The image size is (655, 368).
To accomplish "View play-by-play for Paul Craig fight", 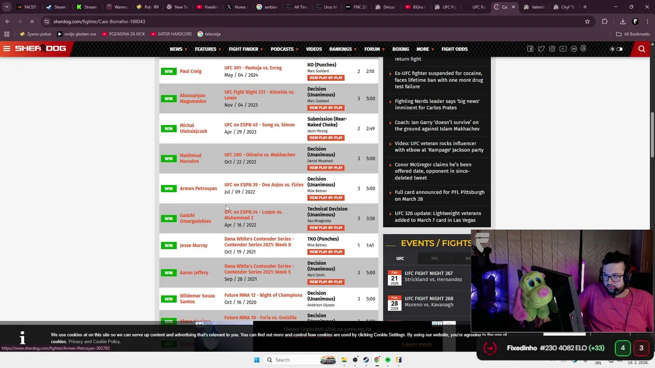I will [326, 78].
